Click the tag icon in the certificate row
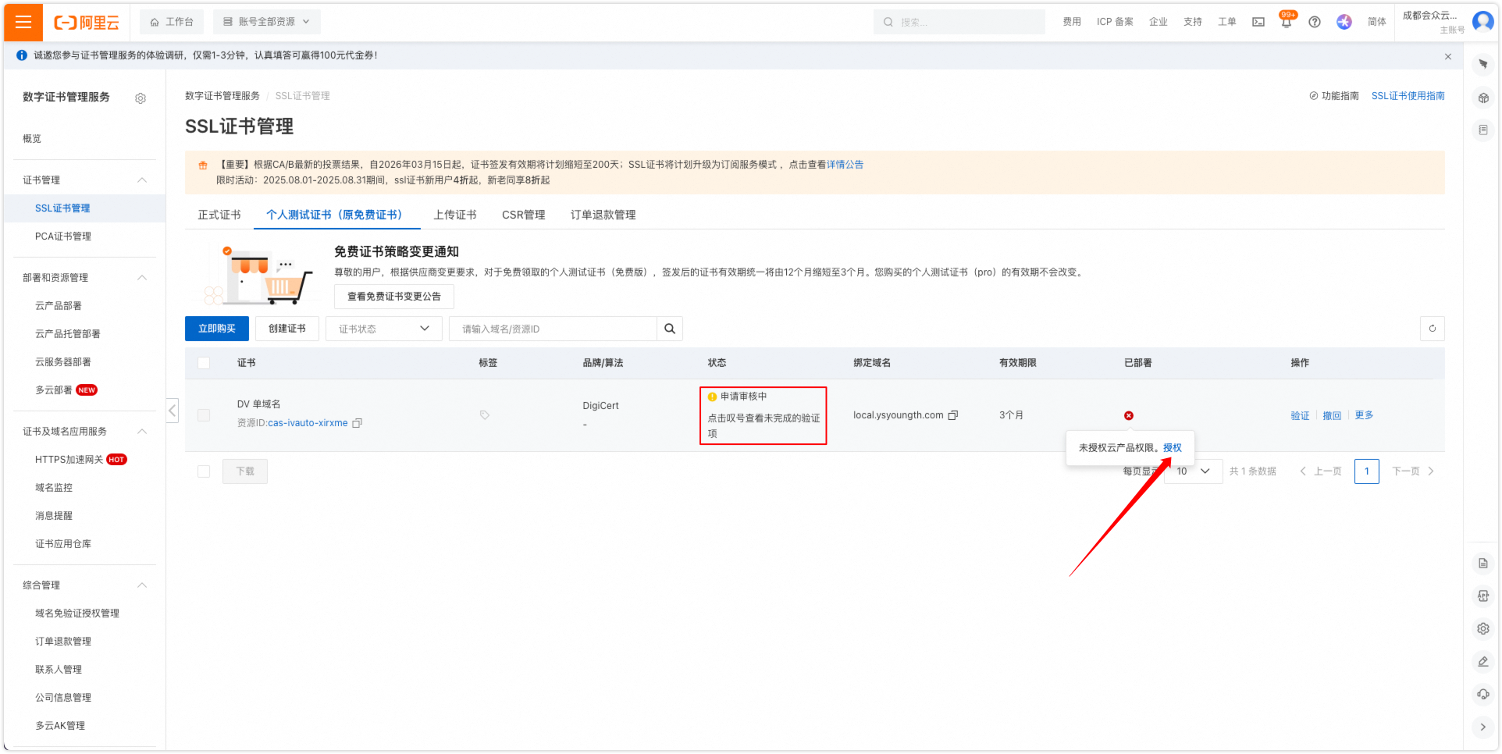The image size is (1502, 754). [x=485, y=415]
